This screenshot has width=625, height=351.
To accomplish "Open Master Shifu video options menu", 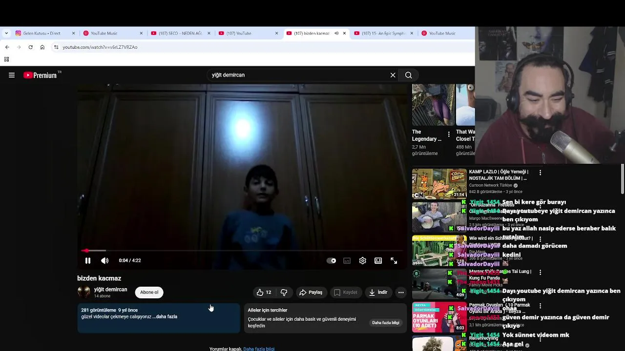I will pos(540,273).
